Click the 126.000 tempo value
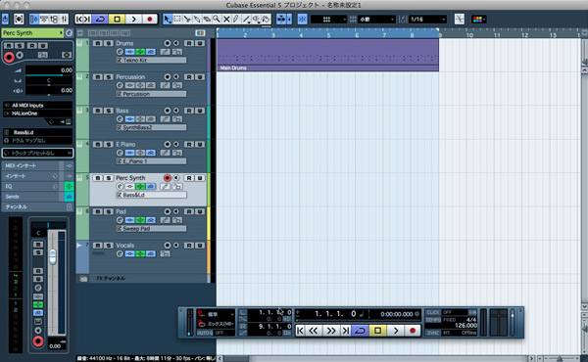Viewport: 588px width, 362px height. (x=465, y=326)
